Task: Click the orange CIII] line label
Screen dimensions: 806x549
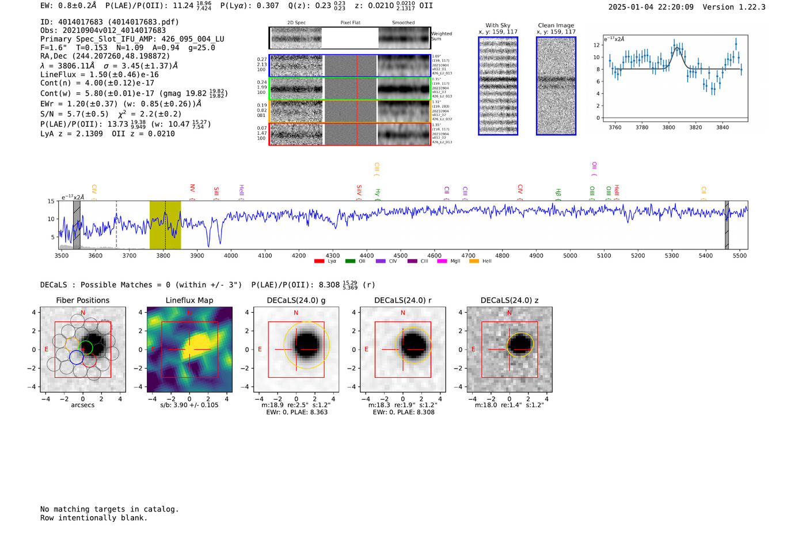Action: tap(377, 169)
